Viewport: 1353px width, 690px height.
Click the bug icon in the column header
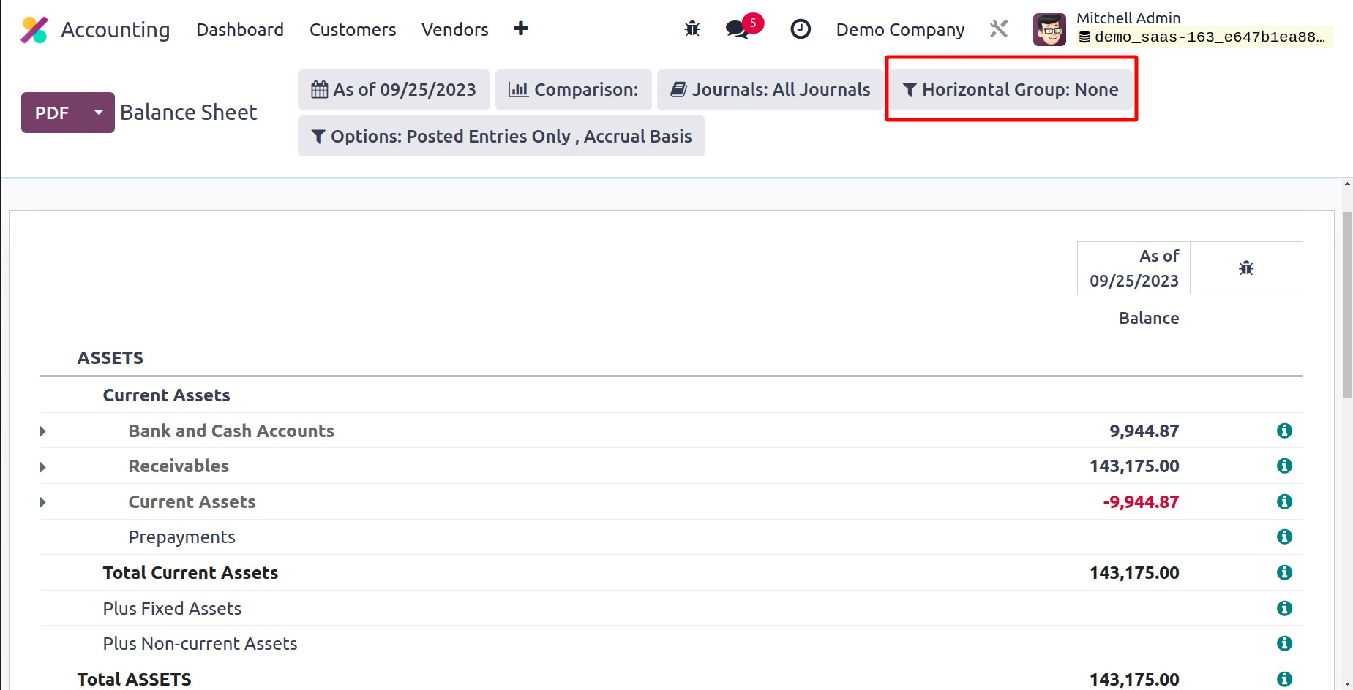coord(1245,268)
